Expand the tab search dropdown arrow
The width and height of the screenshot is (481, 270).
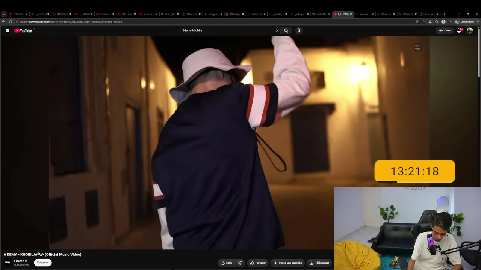pyautogui.click(x=4, y=14)
